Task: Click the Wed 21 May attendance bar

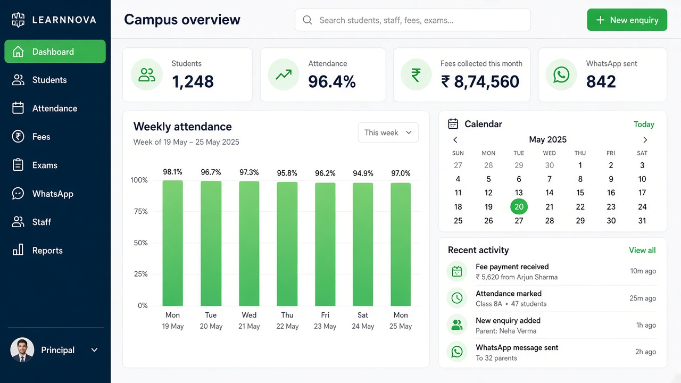Action: (249, 244)
